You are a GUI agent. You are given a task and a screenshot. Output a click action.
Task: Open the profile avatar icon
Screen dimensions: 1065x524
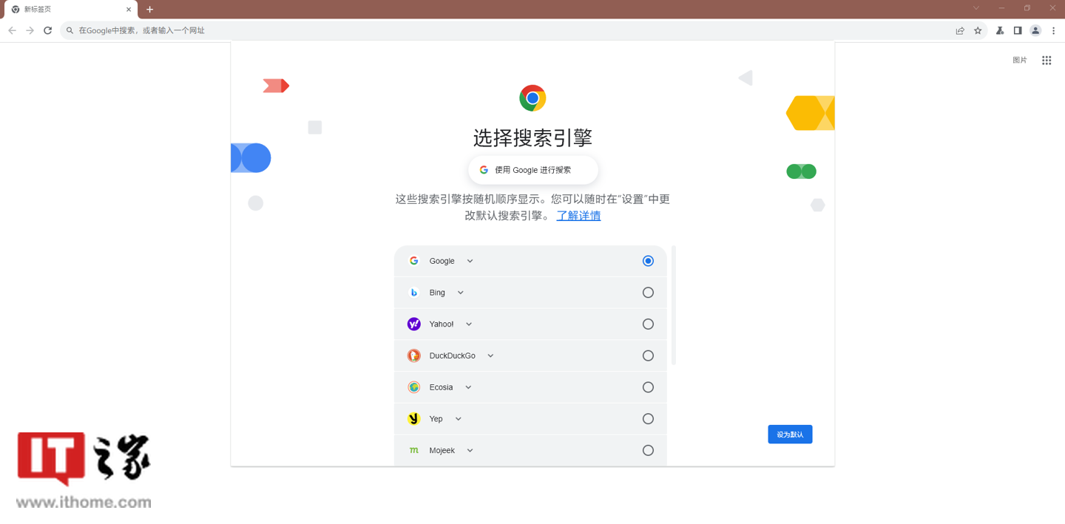click(x=1035, y=30)
